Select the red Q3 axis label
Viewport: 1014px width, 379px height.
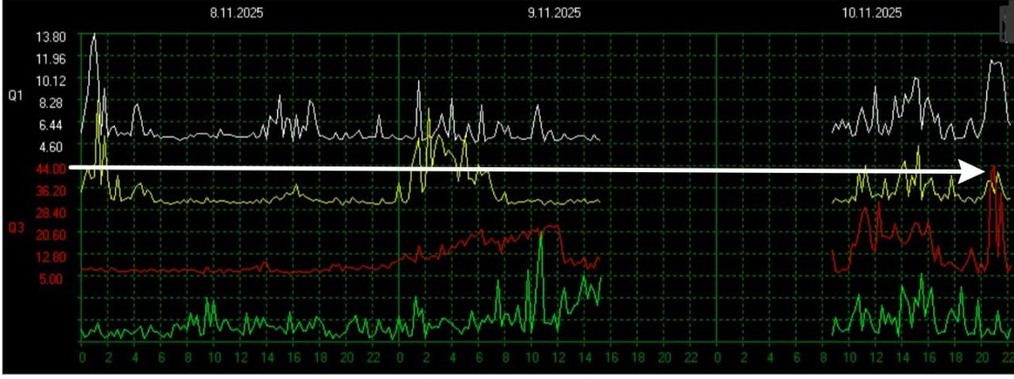[15, 227]
